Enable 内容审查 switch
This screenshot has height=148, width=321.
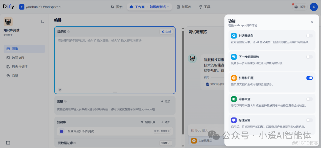(x=309, y=99)
